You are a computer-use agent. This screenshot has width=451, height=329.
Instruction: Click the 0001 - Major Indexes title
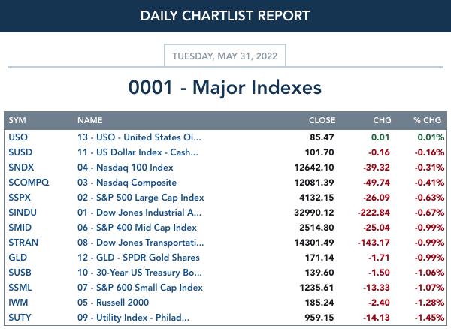[225, 87]
